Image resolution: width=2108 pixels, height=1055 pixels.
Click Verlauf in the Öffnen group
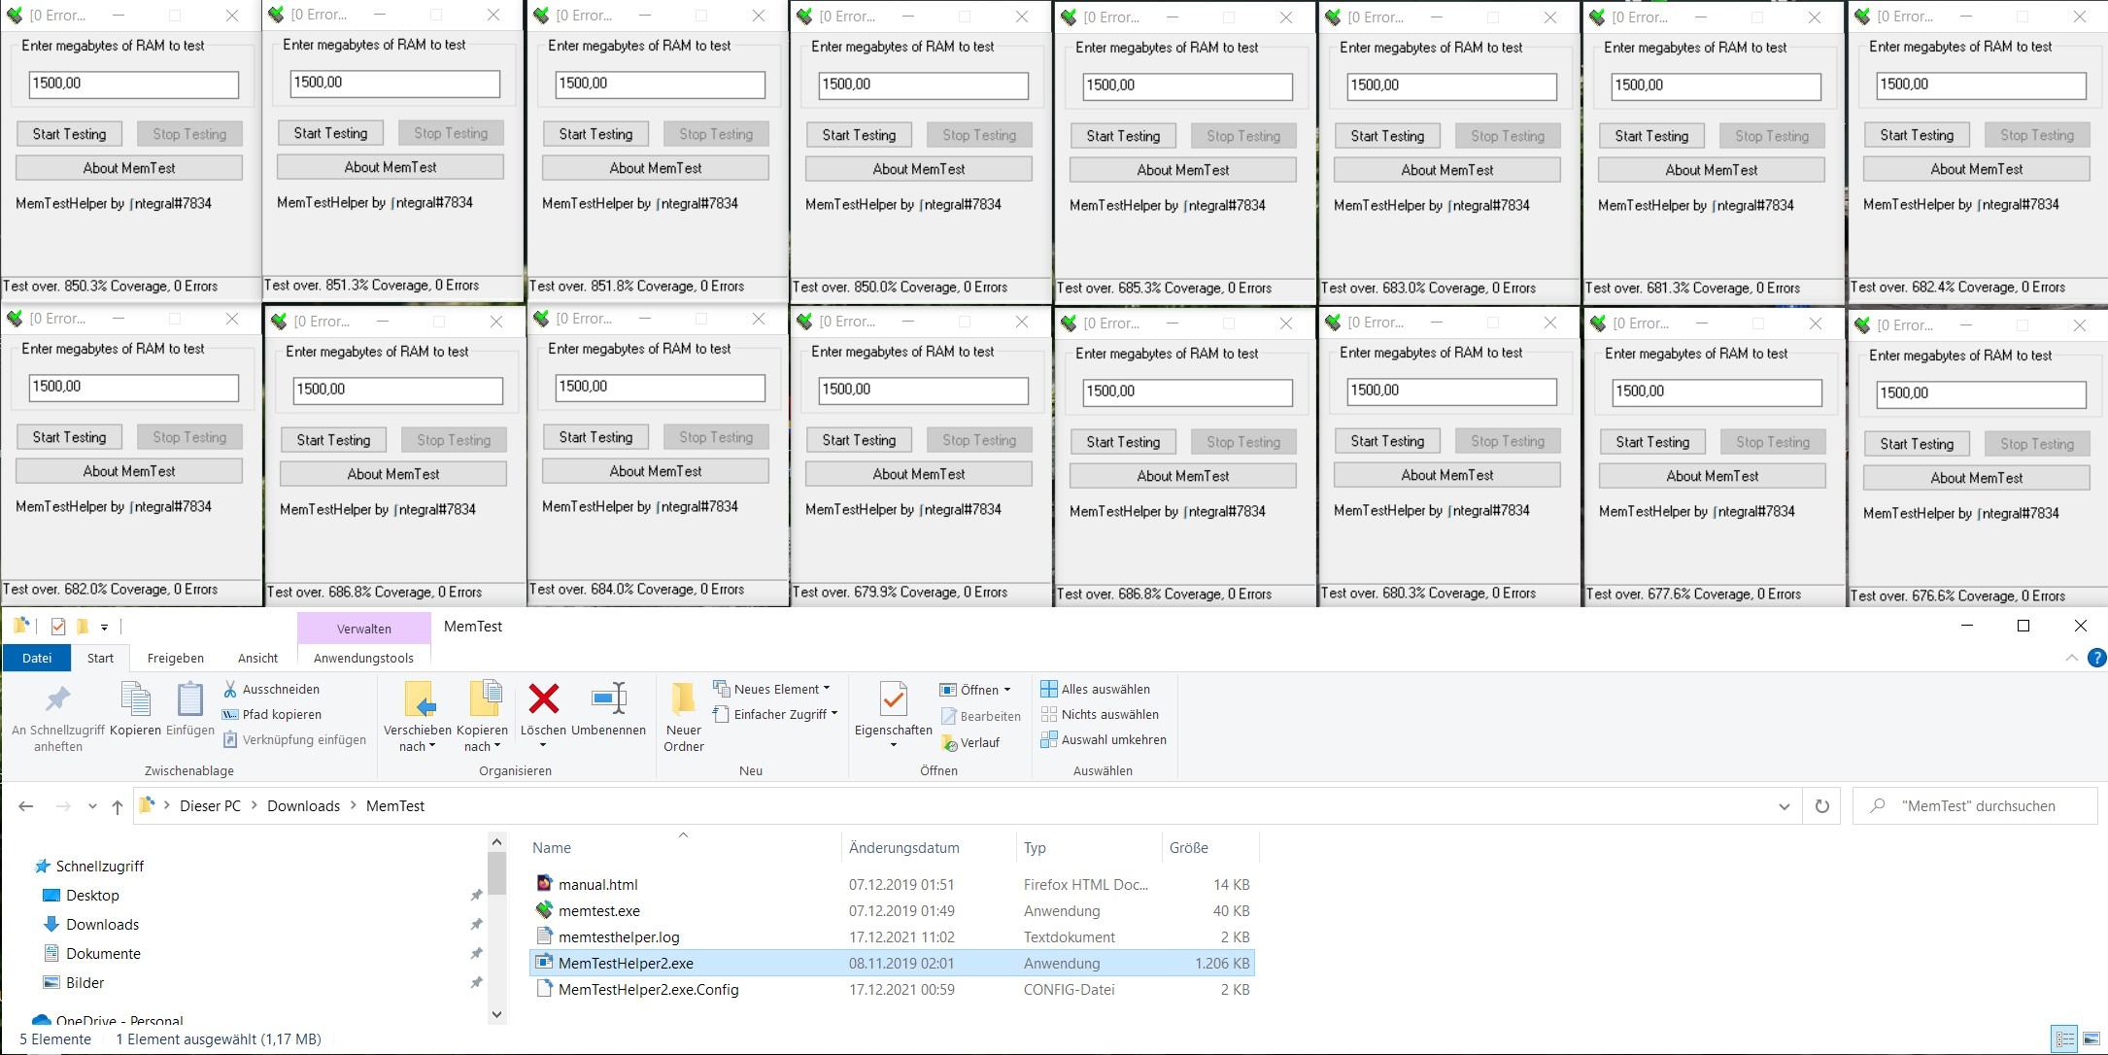[970, 742]
